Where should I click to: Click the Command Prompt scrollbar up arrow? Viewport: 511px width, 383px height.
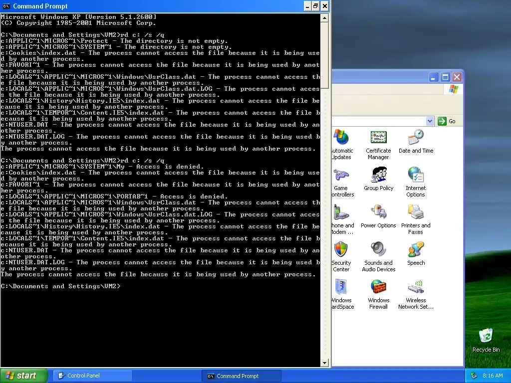pyautogui.click(x=324, y=18)
